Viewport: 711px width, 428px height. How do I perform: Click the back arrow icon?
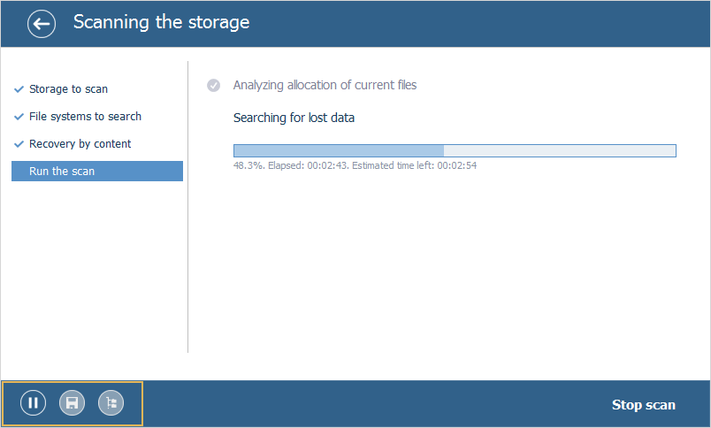coord(42,24)
